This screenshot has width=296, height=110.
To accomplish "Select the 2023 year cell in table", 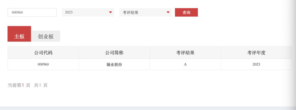I will click(x=256, y=64).
